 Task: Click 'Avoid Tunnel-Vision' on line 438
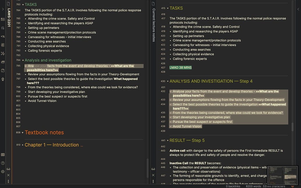click(187, 126)
